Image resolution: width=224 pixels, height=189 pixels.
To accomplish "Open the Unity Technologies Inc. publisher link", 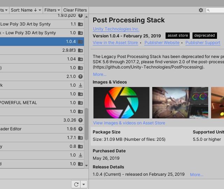I will point(116,29).
